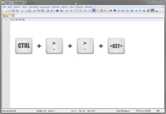This screenshot has width=166, height=114.
Task: Open the Macro menu
Action: click(x=65, y=7)
